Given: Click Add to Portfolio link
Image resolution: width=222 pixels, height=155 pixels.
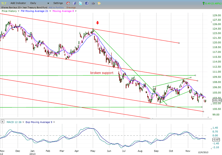Looking at the screenshot, I should (56, 7).
